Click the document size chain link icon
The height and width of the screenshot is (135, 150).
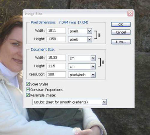click(x=103, y=62)
